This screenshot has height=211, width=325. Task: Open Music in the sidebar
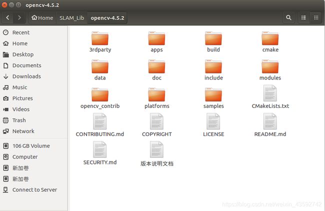33,87
